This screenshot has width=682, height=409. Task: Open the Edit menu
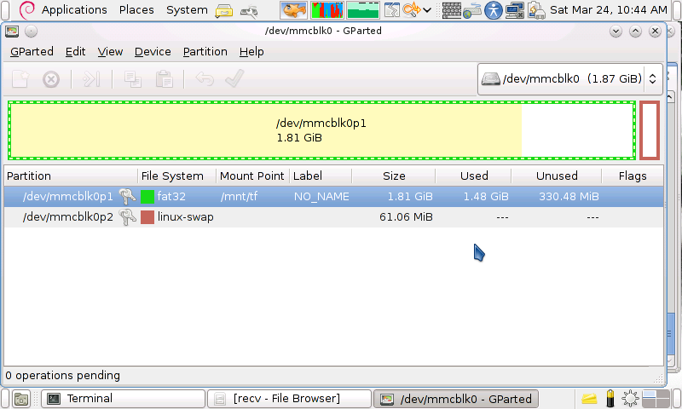click(x=75, y=52)
